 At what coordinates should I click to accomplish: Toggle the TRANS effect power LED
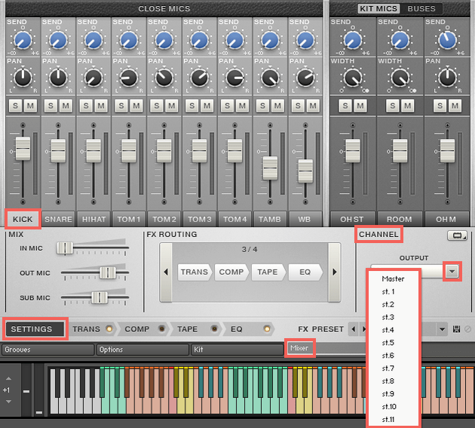109,329
